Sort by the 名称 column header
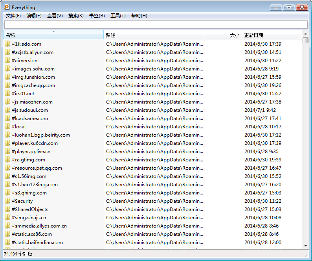 click(53, 35)
